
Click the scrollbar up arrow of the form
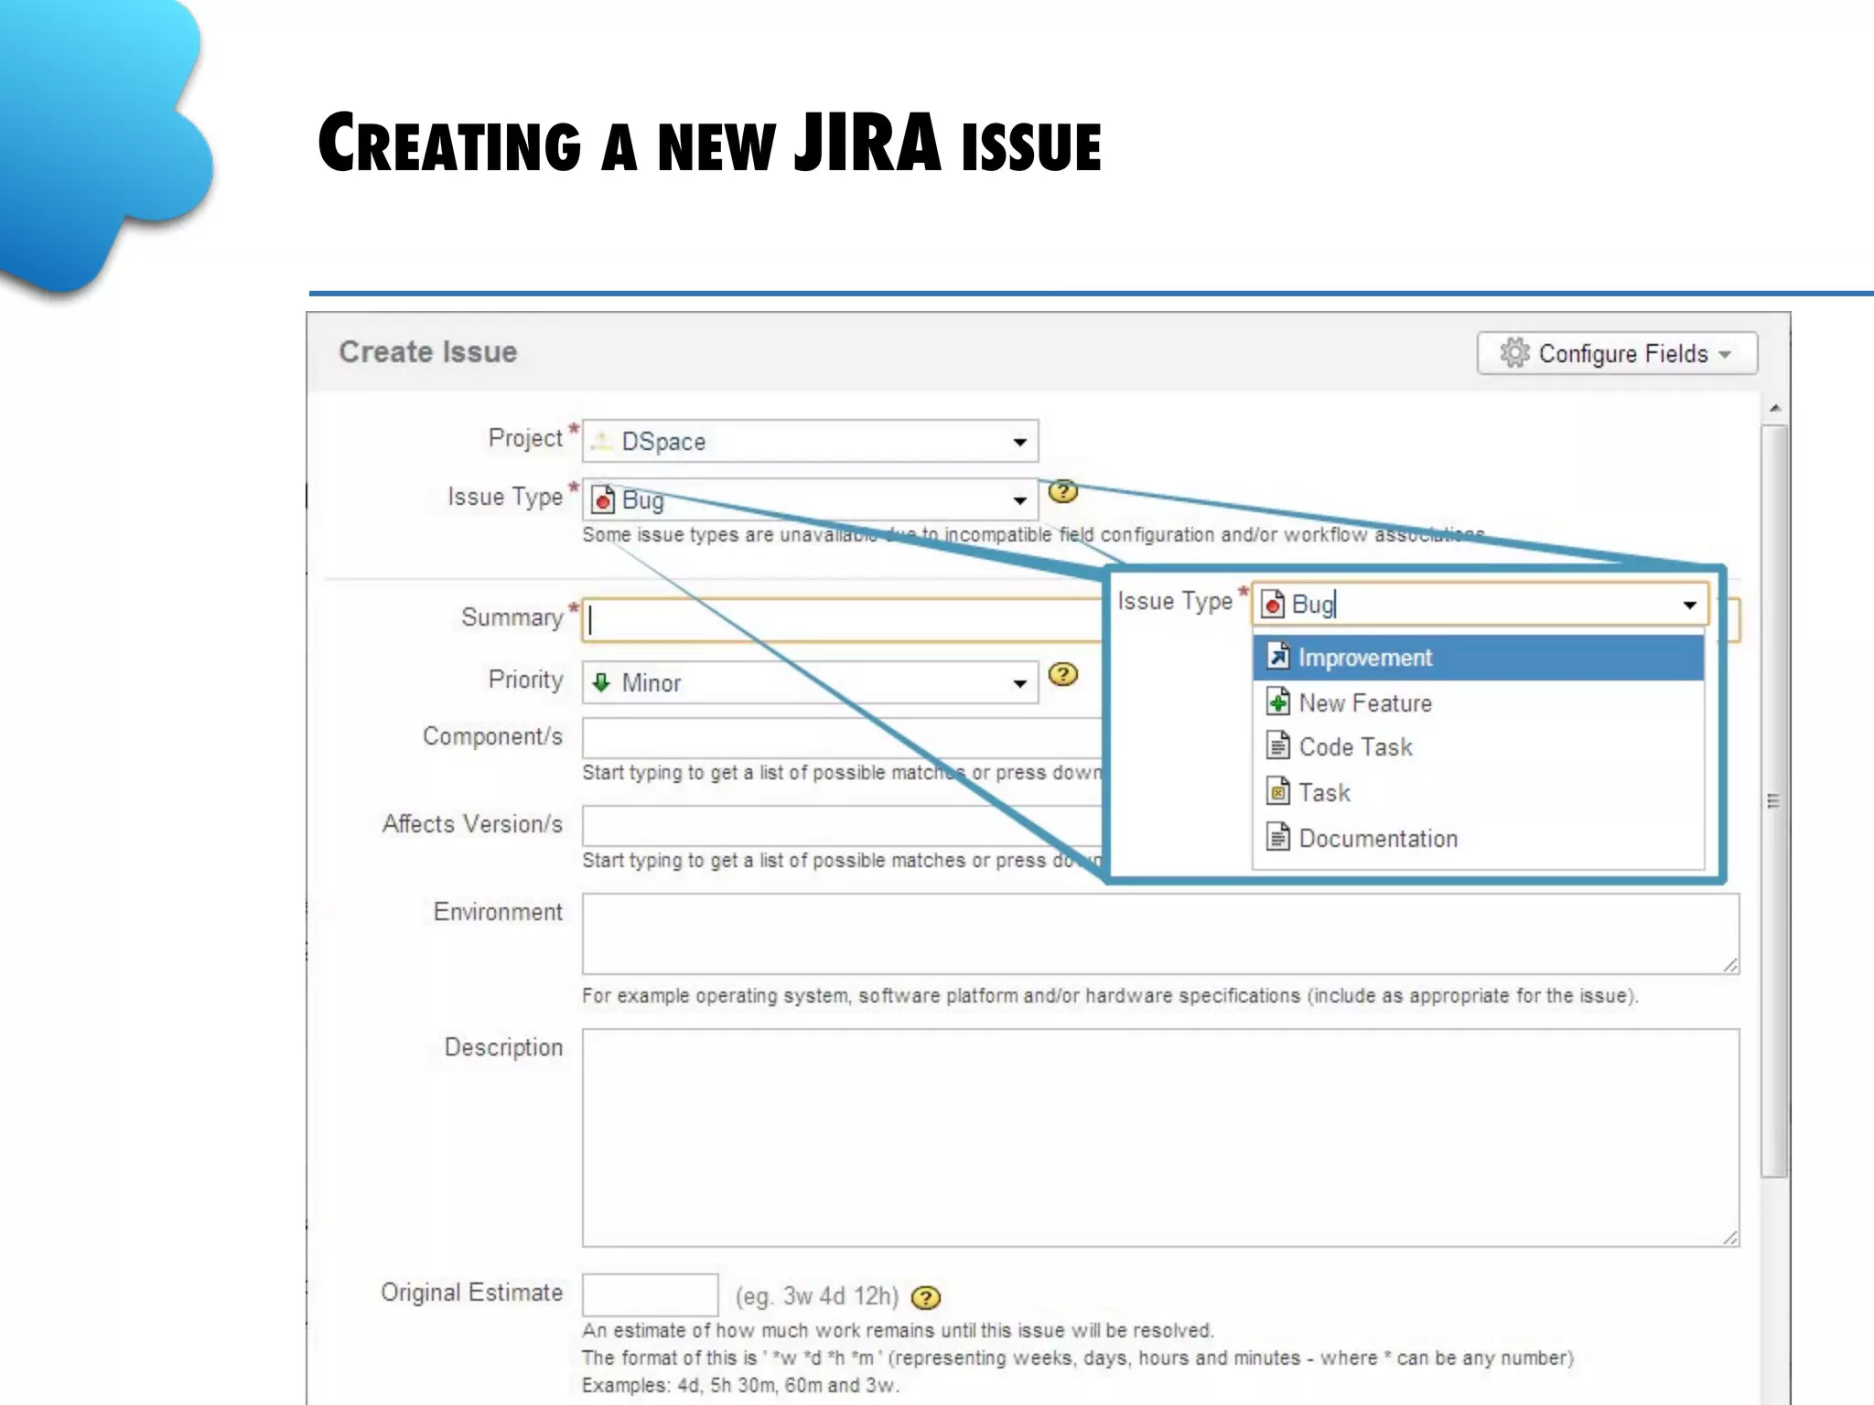(1775, 408)
